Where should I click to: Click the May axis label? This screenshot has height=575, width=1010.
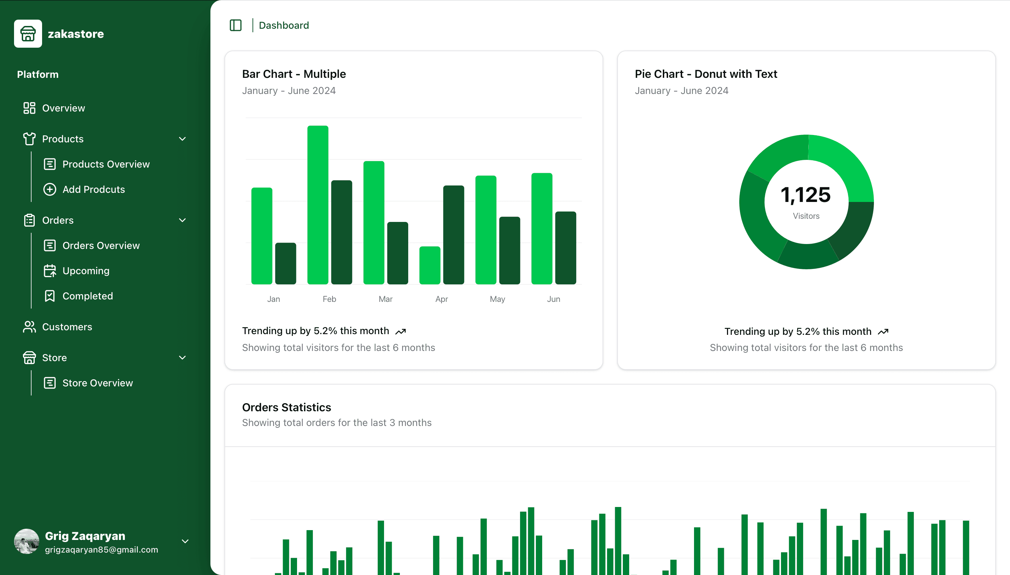pos(497,299)
